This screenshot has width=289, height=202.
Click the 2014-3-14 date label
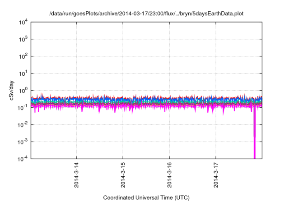click(x=76, y=175)
